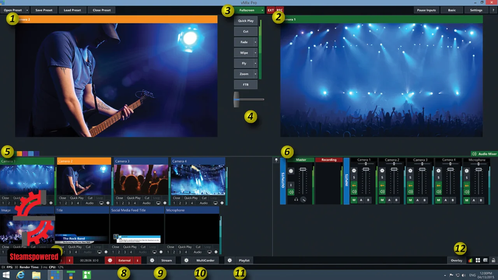Screen dimensions: 498x280
Task: Open Playlist settings gear
Action: (x=230, y=260)
